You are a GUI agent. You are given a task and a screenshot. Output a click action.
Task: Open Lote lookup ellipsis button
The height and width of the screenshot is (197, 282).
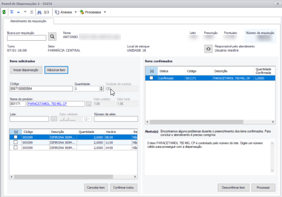54,119
